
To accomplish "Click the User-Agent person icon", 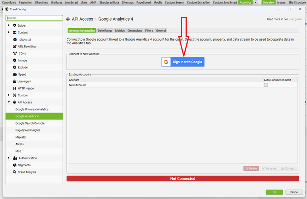I will coord(14,81).
